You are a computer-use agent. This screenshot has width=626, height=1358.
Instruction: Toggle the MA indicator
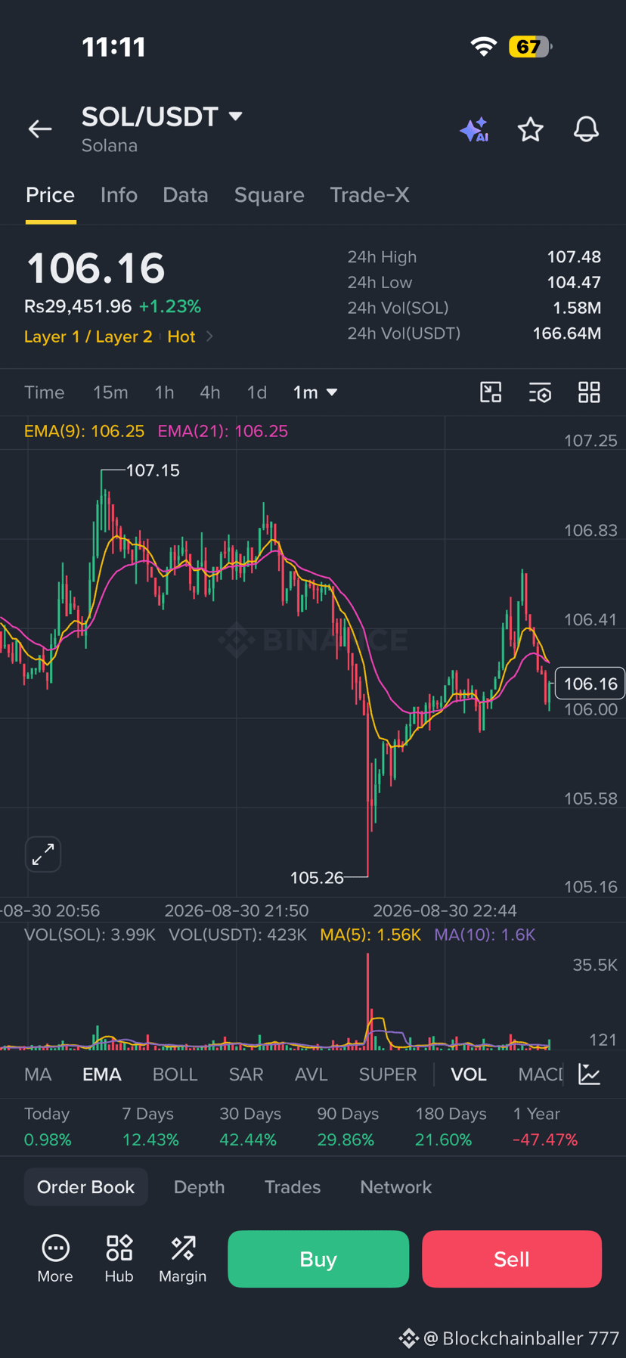[x=38, y=1074]
